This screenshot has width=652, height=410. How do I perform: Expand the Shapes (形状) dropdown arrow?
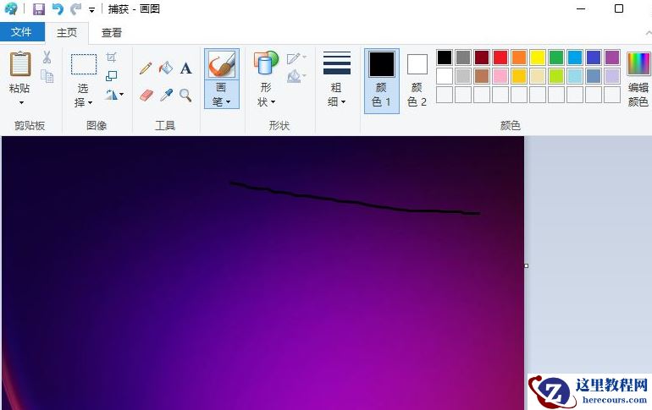pos(274,101)
